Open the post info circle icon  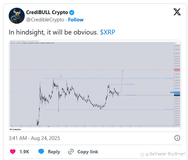click(177, 138)
